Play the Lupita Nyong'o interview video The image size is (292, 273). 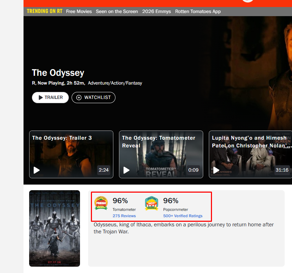(216, 170)
